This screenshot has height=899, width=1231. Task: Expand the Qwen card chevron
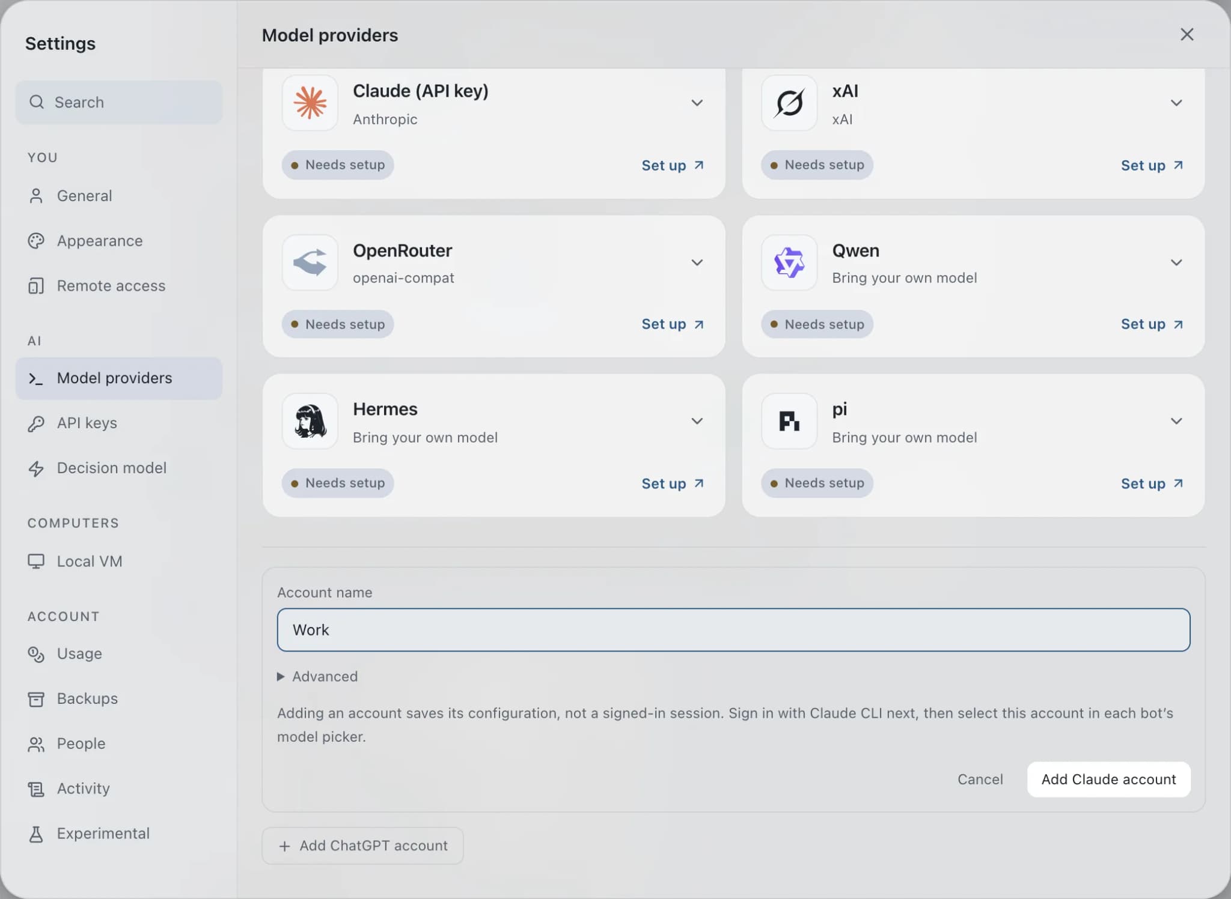click(x=1176, y=262)
